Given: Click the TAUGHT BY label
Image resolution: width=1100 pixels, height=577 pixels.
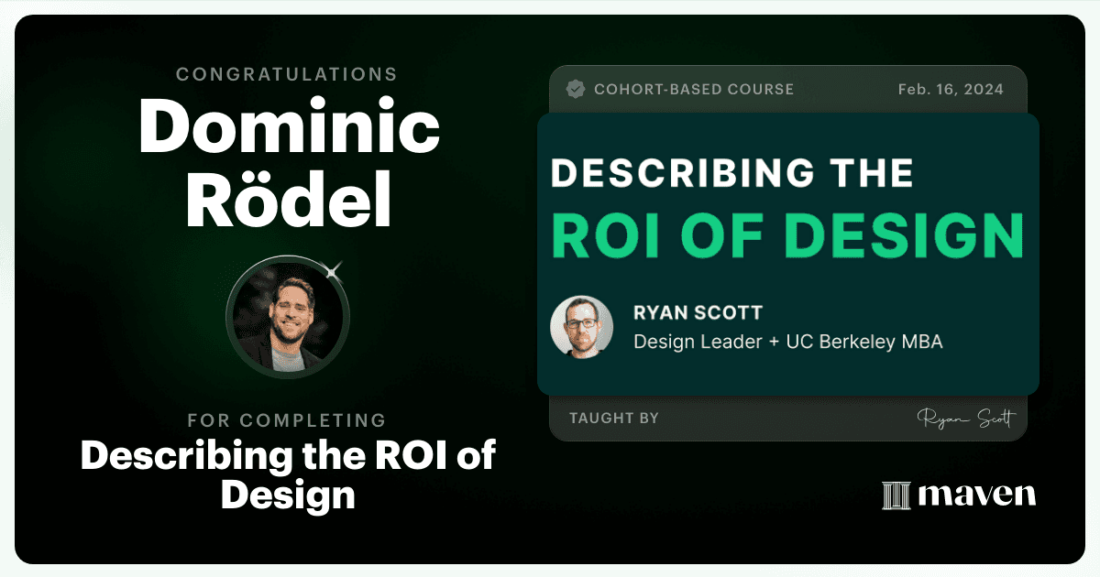Looking at the screenshot, I should [614, 419].
